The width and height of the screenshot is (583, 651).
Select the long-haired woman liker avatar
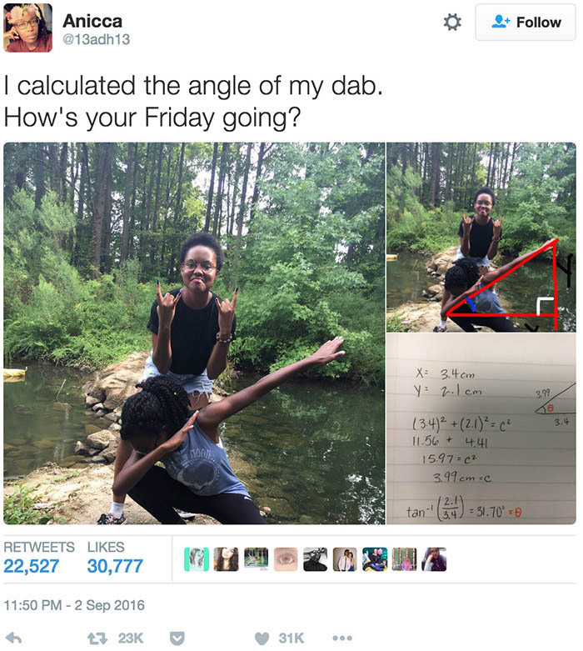(227, 559)
